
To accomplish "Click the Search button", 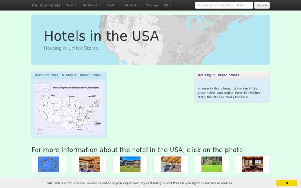I will (262, 5).
